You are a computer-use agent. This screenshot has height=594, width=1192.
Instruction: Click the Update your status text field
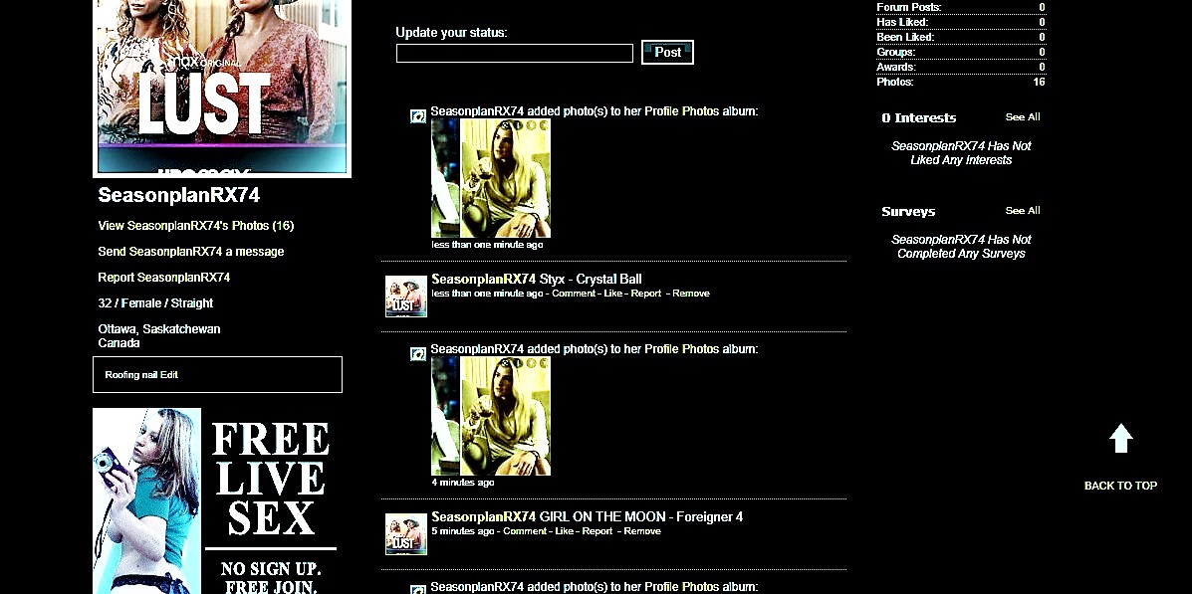tap(514, 54)
